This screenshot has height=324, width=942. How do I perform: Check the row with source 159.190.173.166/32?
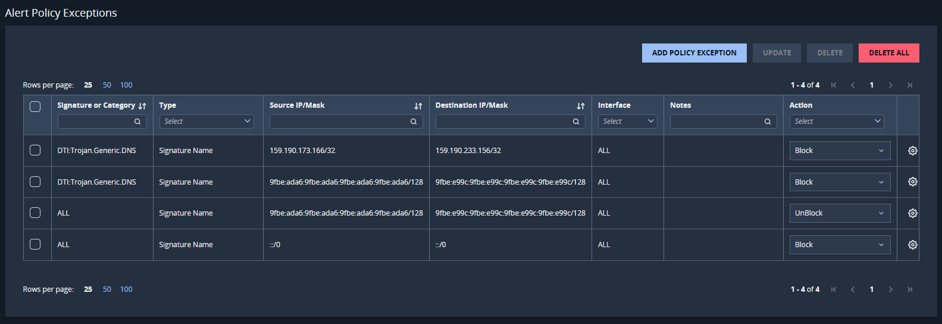click(x=35, y=150)
